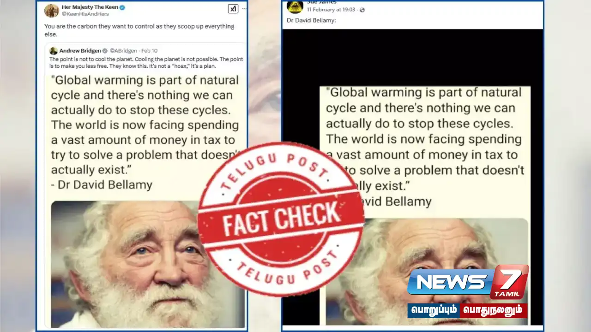Image resolution: width=591 pixels, height=332 pixels.
Task: Open the three-dot more options menu on tweet
Action: (244, 9)
